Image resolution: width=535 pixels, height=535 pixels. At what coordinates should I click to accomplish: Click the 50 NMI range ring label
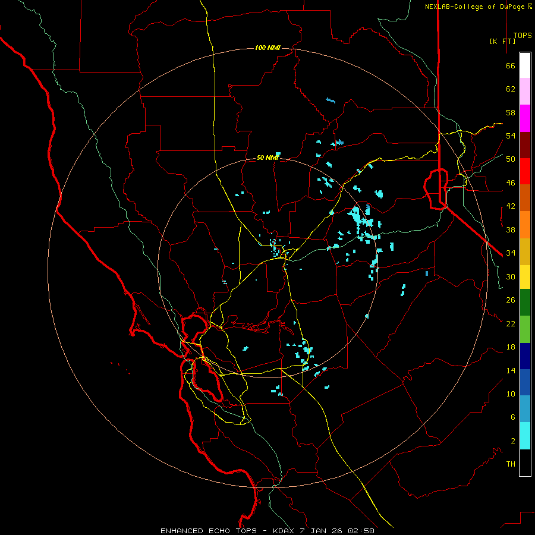click(268, 158)
